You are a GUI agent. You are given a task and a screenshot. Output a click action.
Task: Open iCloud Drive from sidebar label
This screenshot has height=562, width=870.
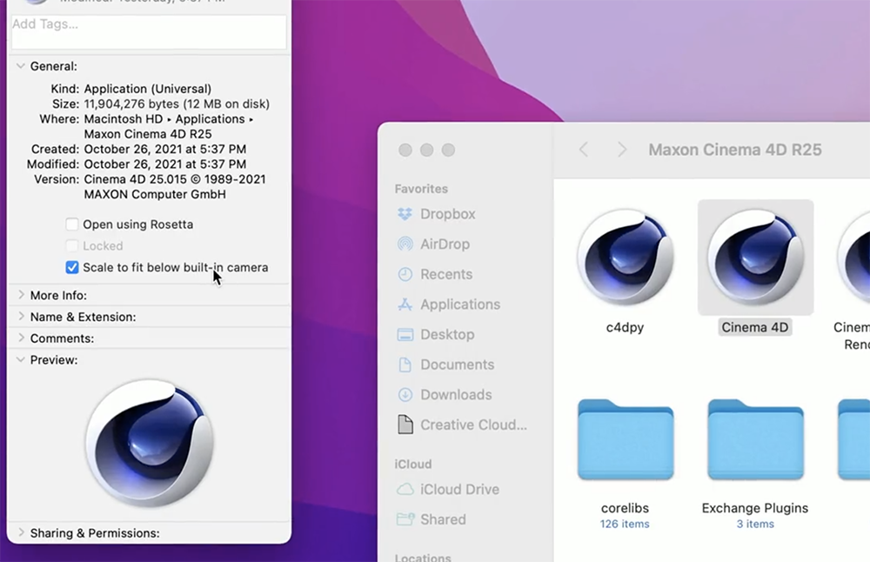[x=460, y=489]
